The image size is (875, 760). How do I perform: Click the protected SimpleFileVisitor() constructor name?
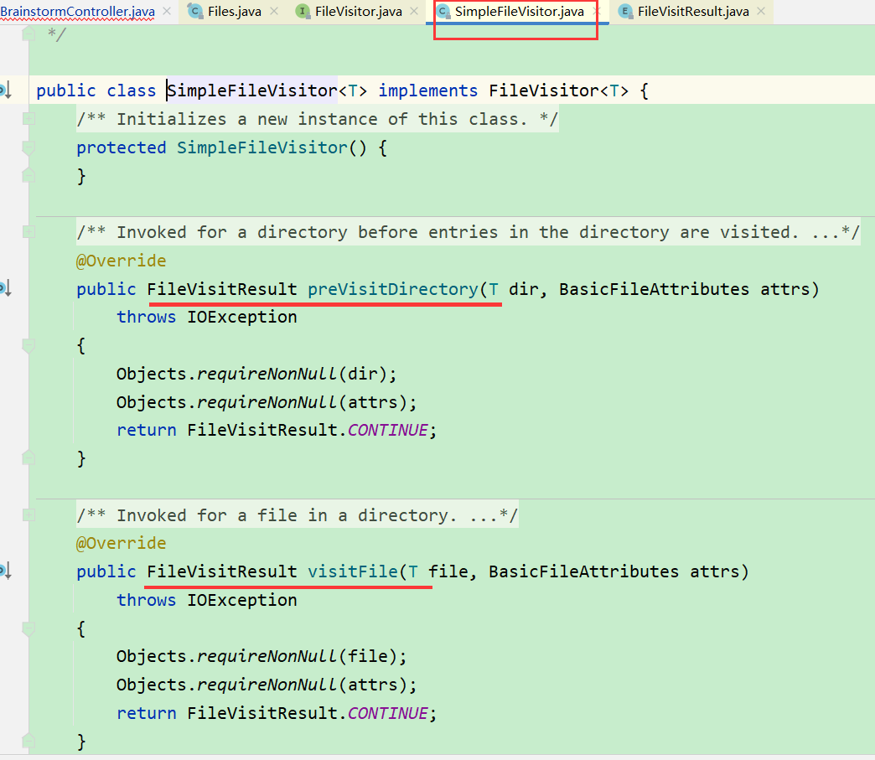(262, 147)
